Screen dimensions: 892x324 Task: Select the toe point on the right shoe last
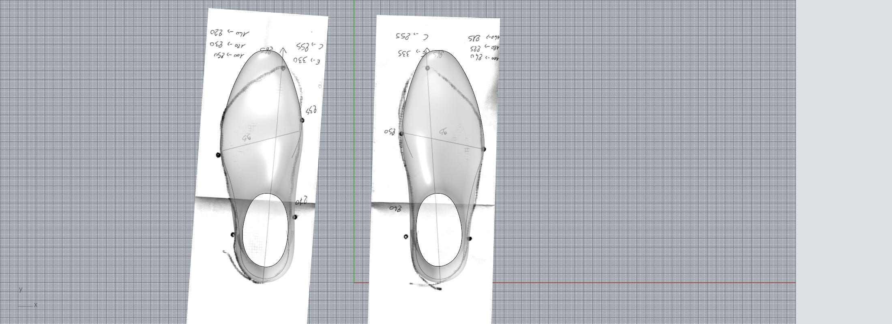(x=427, y=68)
